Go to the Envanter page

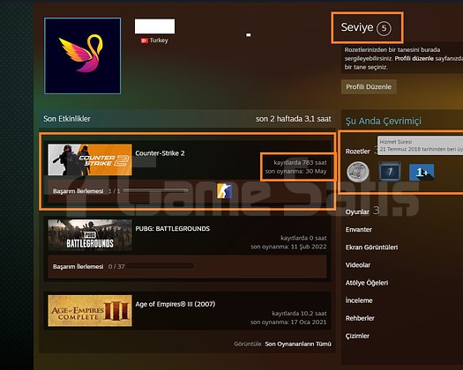[358, 230]
